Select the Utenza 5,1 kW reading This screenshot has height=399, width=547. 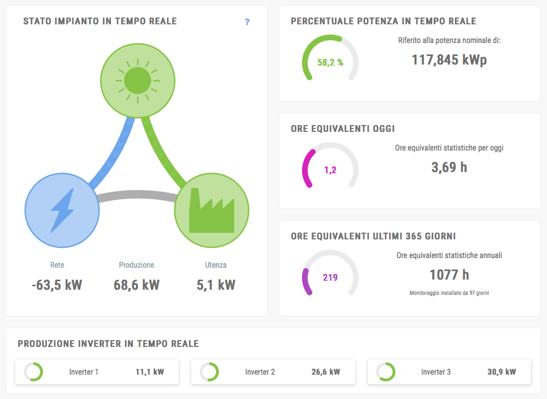point(216,285)
